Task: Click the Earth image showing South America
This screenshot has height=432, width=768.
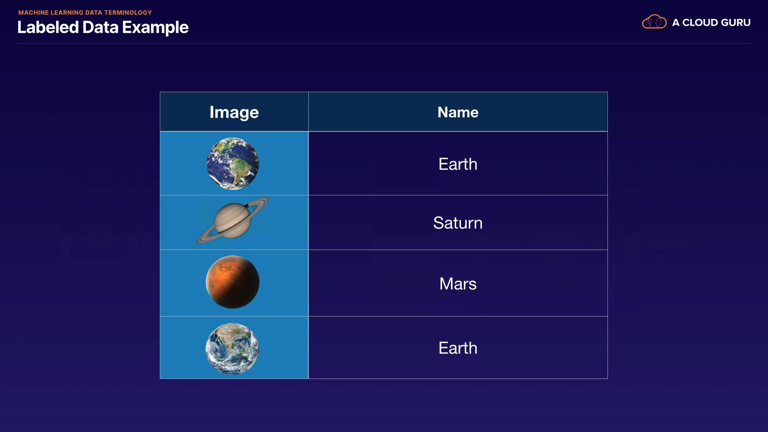Action: (232, 163)
